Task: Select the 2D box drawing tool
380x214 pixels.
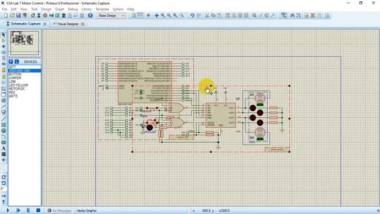Action: [4, 125]
